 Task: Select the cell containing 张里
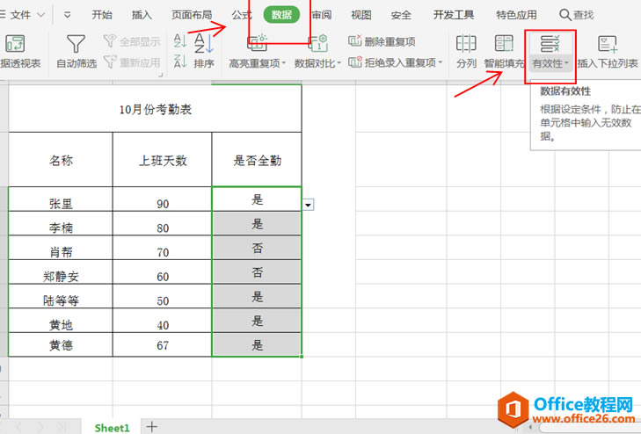(x=61, y=199)
